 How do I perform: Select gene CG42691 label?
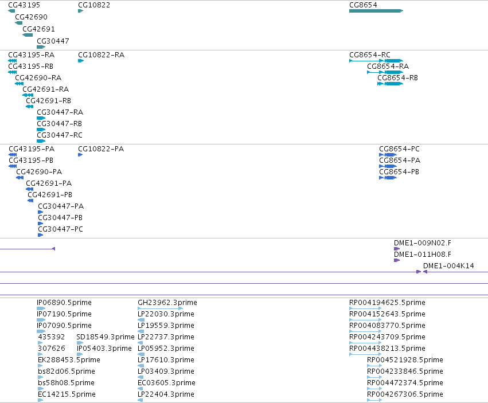click(x=38, y=29)
